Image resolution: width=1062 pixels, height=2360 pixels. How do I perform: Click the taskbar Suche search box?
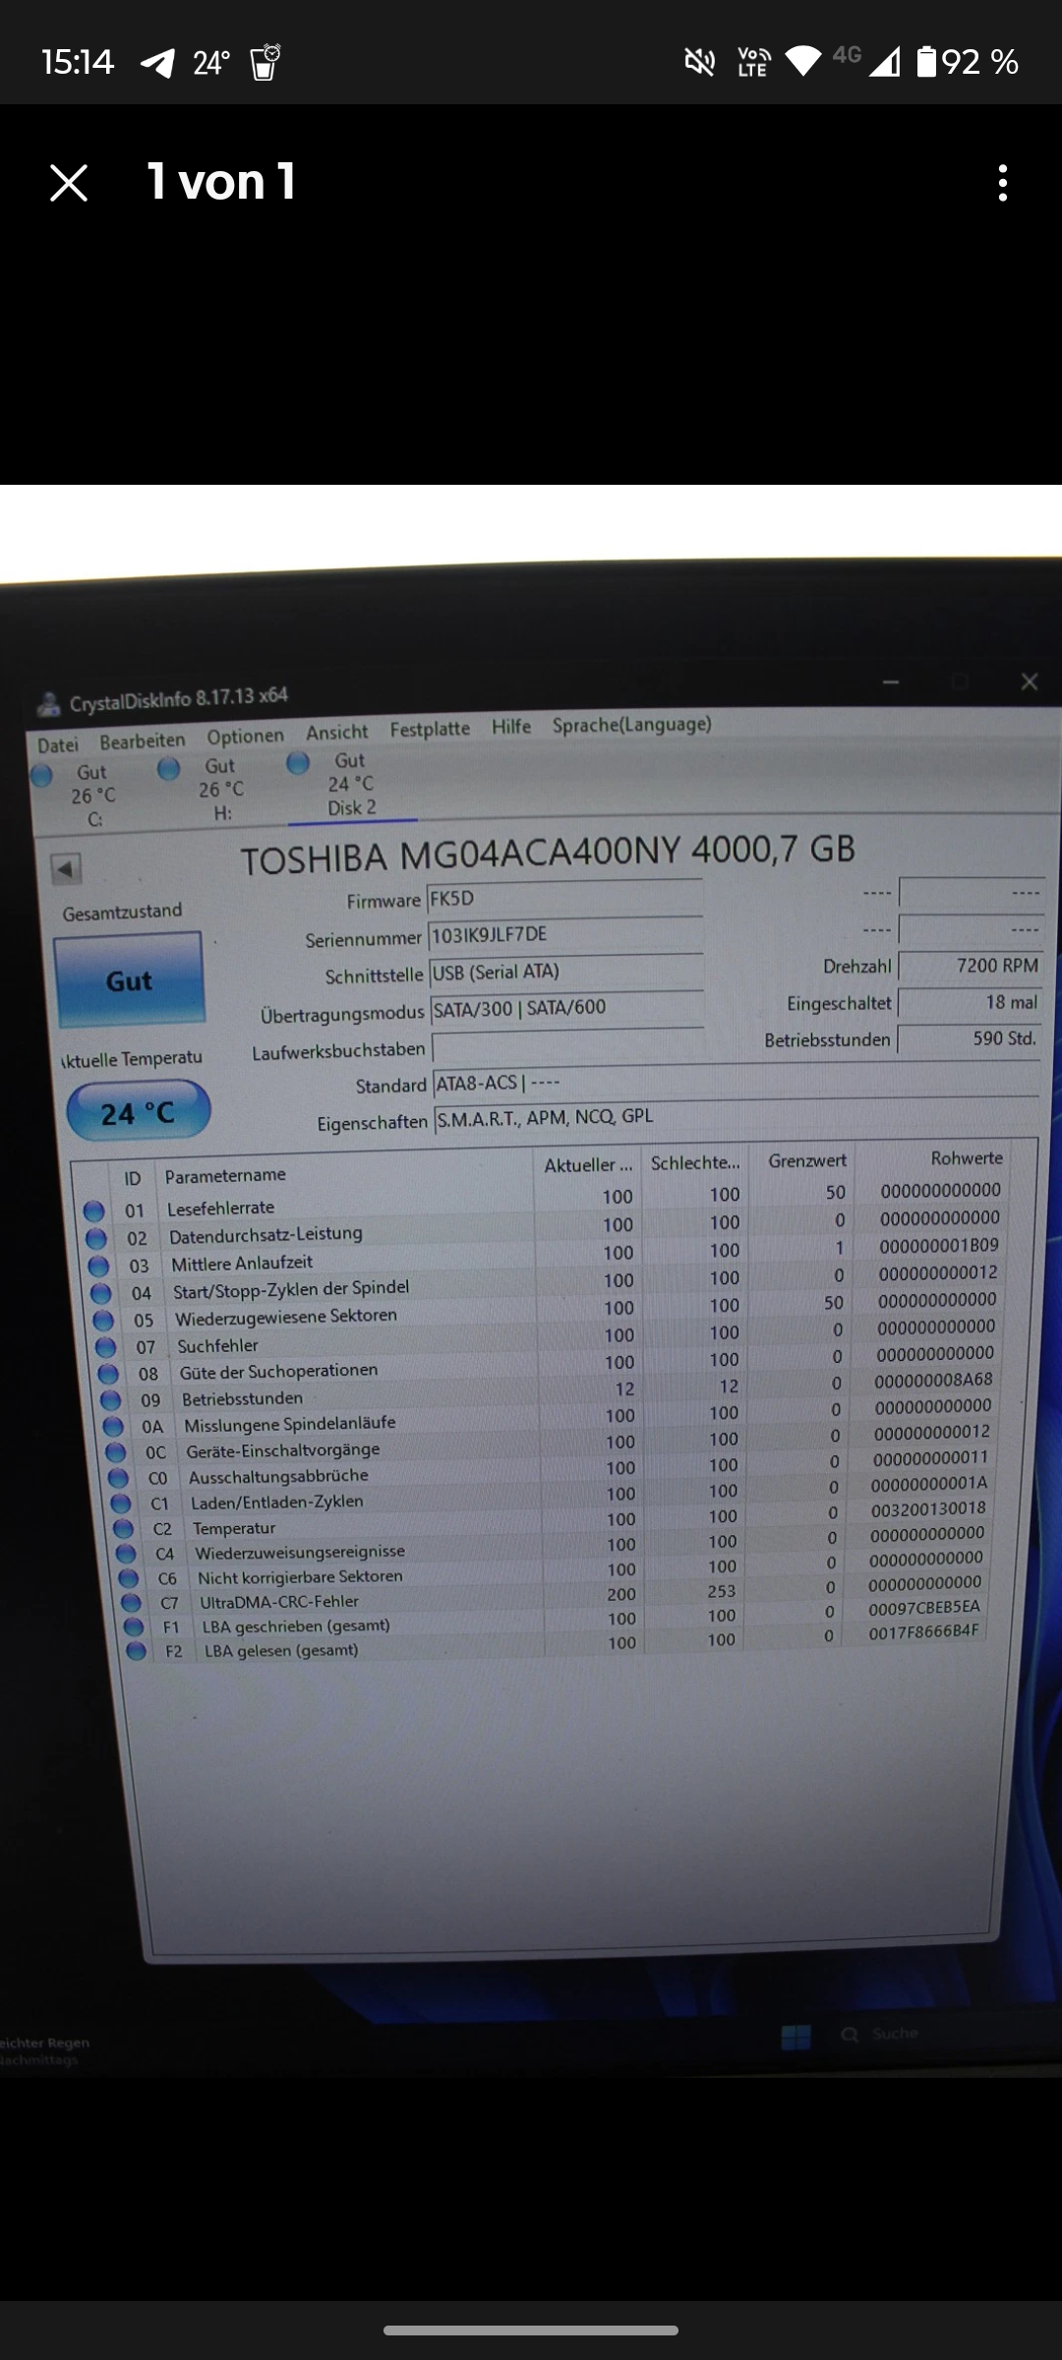tap(881, 2034)
